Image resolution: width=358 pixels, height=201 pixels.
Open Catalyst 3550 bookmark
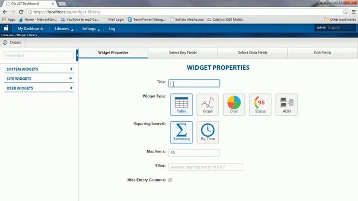[225, 20]
